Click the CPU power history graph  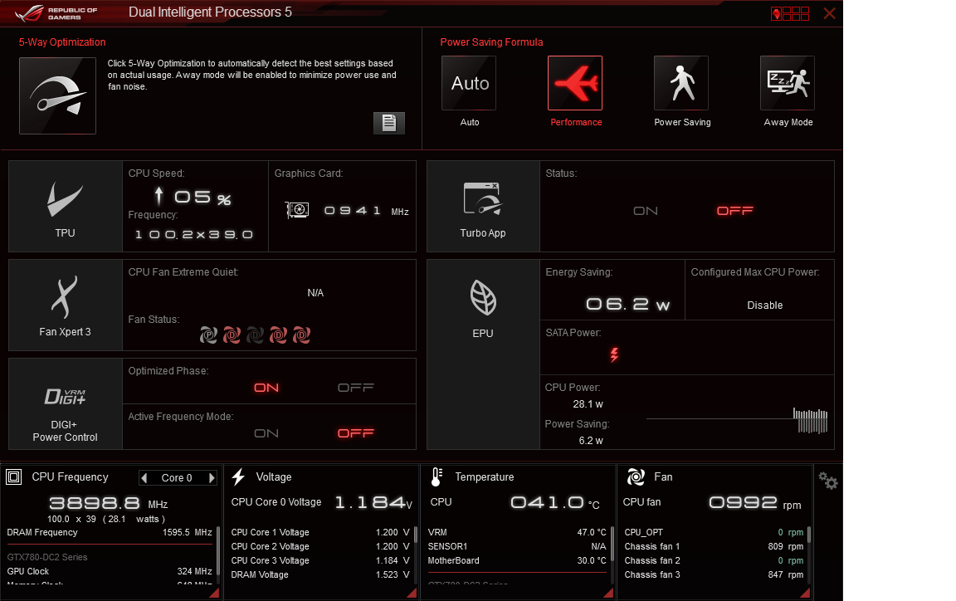(737, 420)
